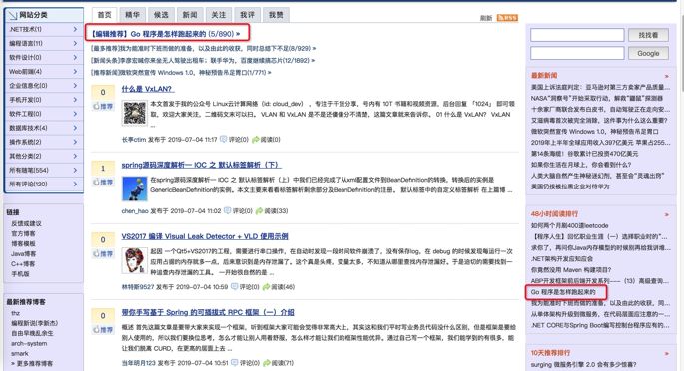Viewport: 684px width, 371px height.
Task: Click the green 阅读(33) icon on spring post
Action: coord(259,210)
